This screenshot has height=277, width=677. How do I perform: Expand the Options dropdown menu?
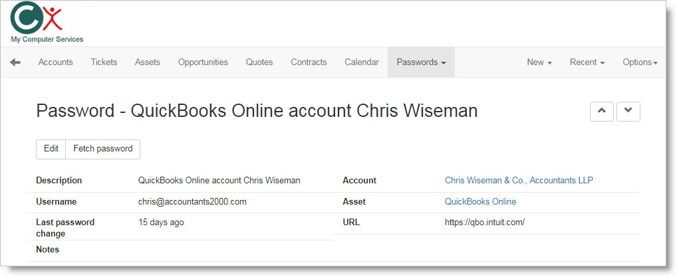click(x=640, y=62)
